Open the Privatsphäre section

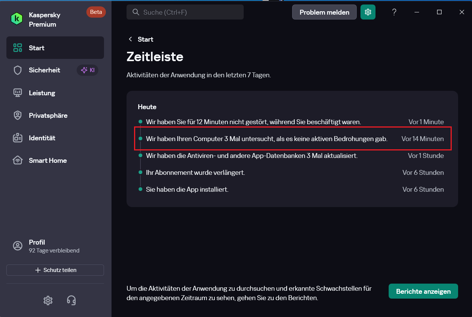click(x=55, y=115)
